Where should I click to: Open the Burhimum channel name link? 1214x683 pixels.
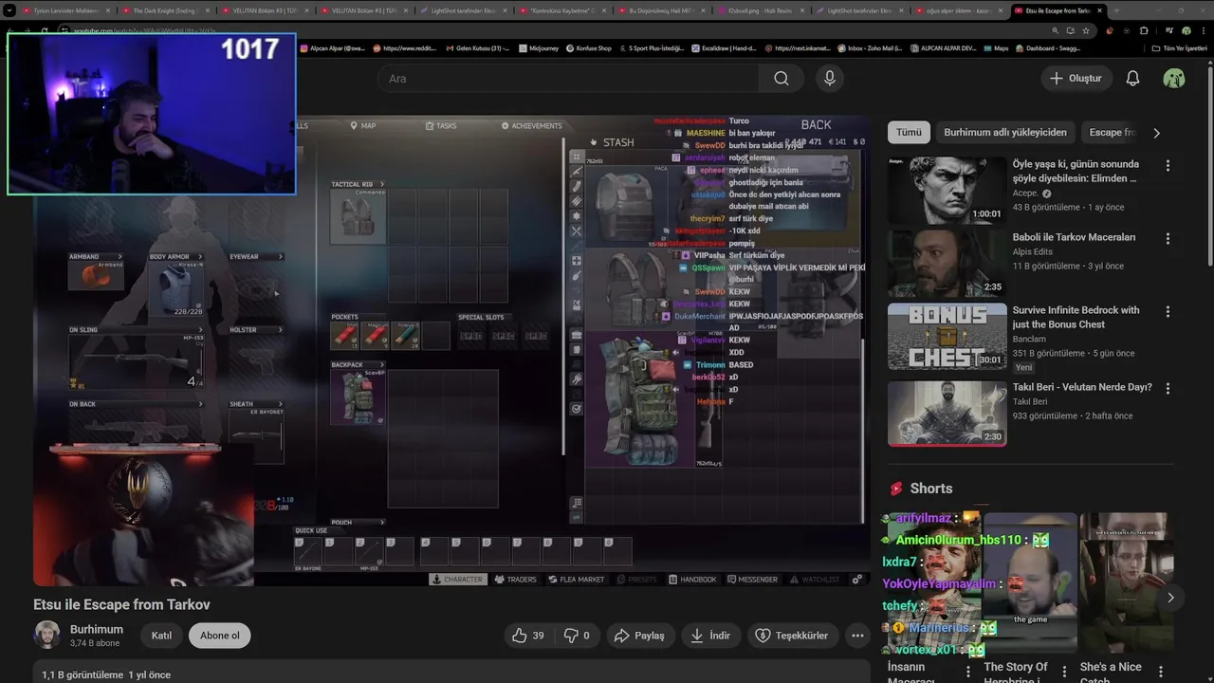click(97, 629)
